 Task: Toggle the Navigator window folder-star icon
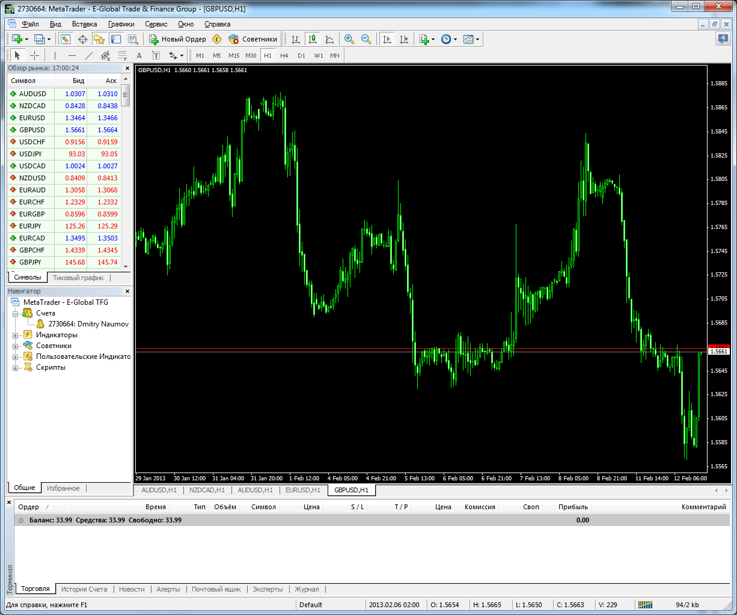point(99,39)
